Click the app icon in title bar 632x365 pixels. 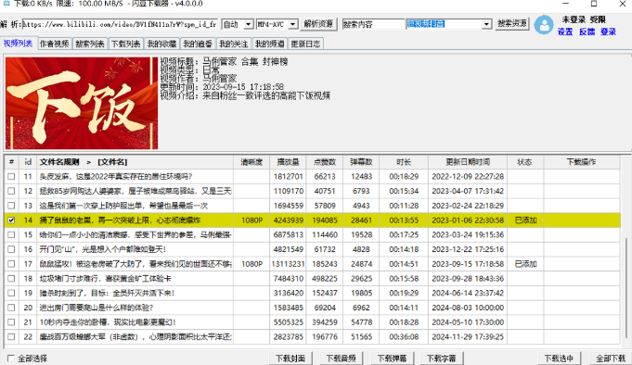click(6, 3)
